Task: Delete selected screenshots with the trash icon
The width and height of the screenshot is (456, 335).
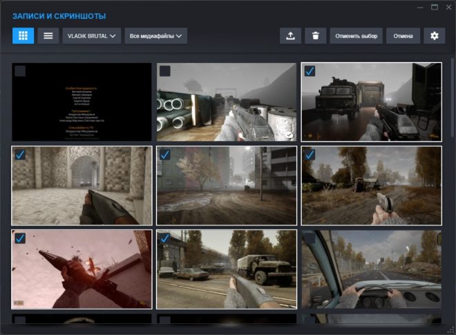Action: (x=315, y=36)
